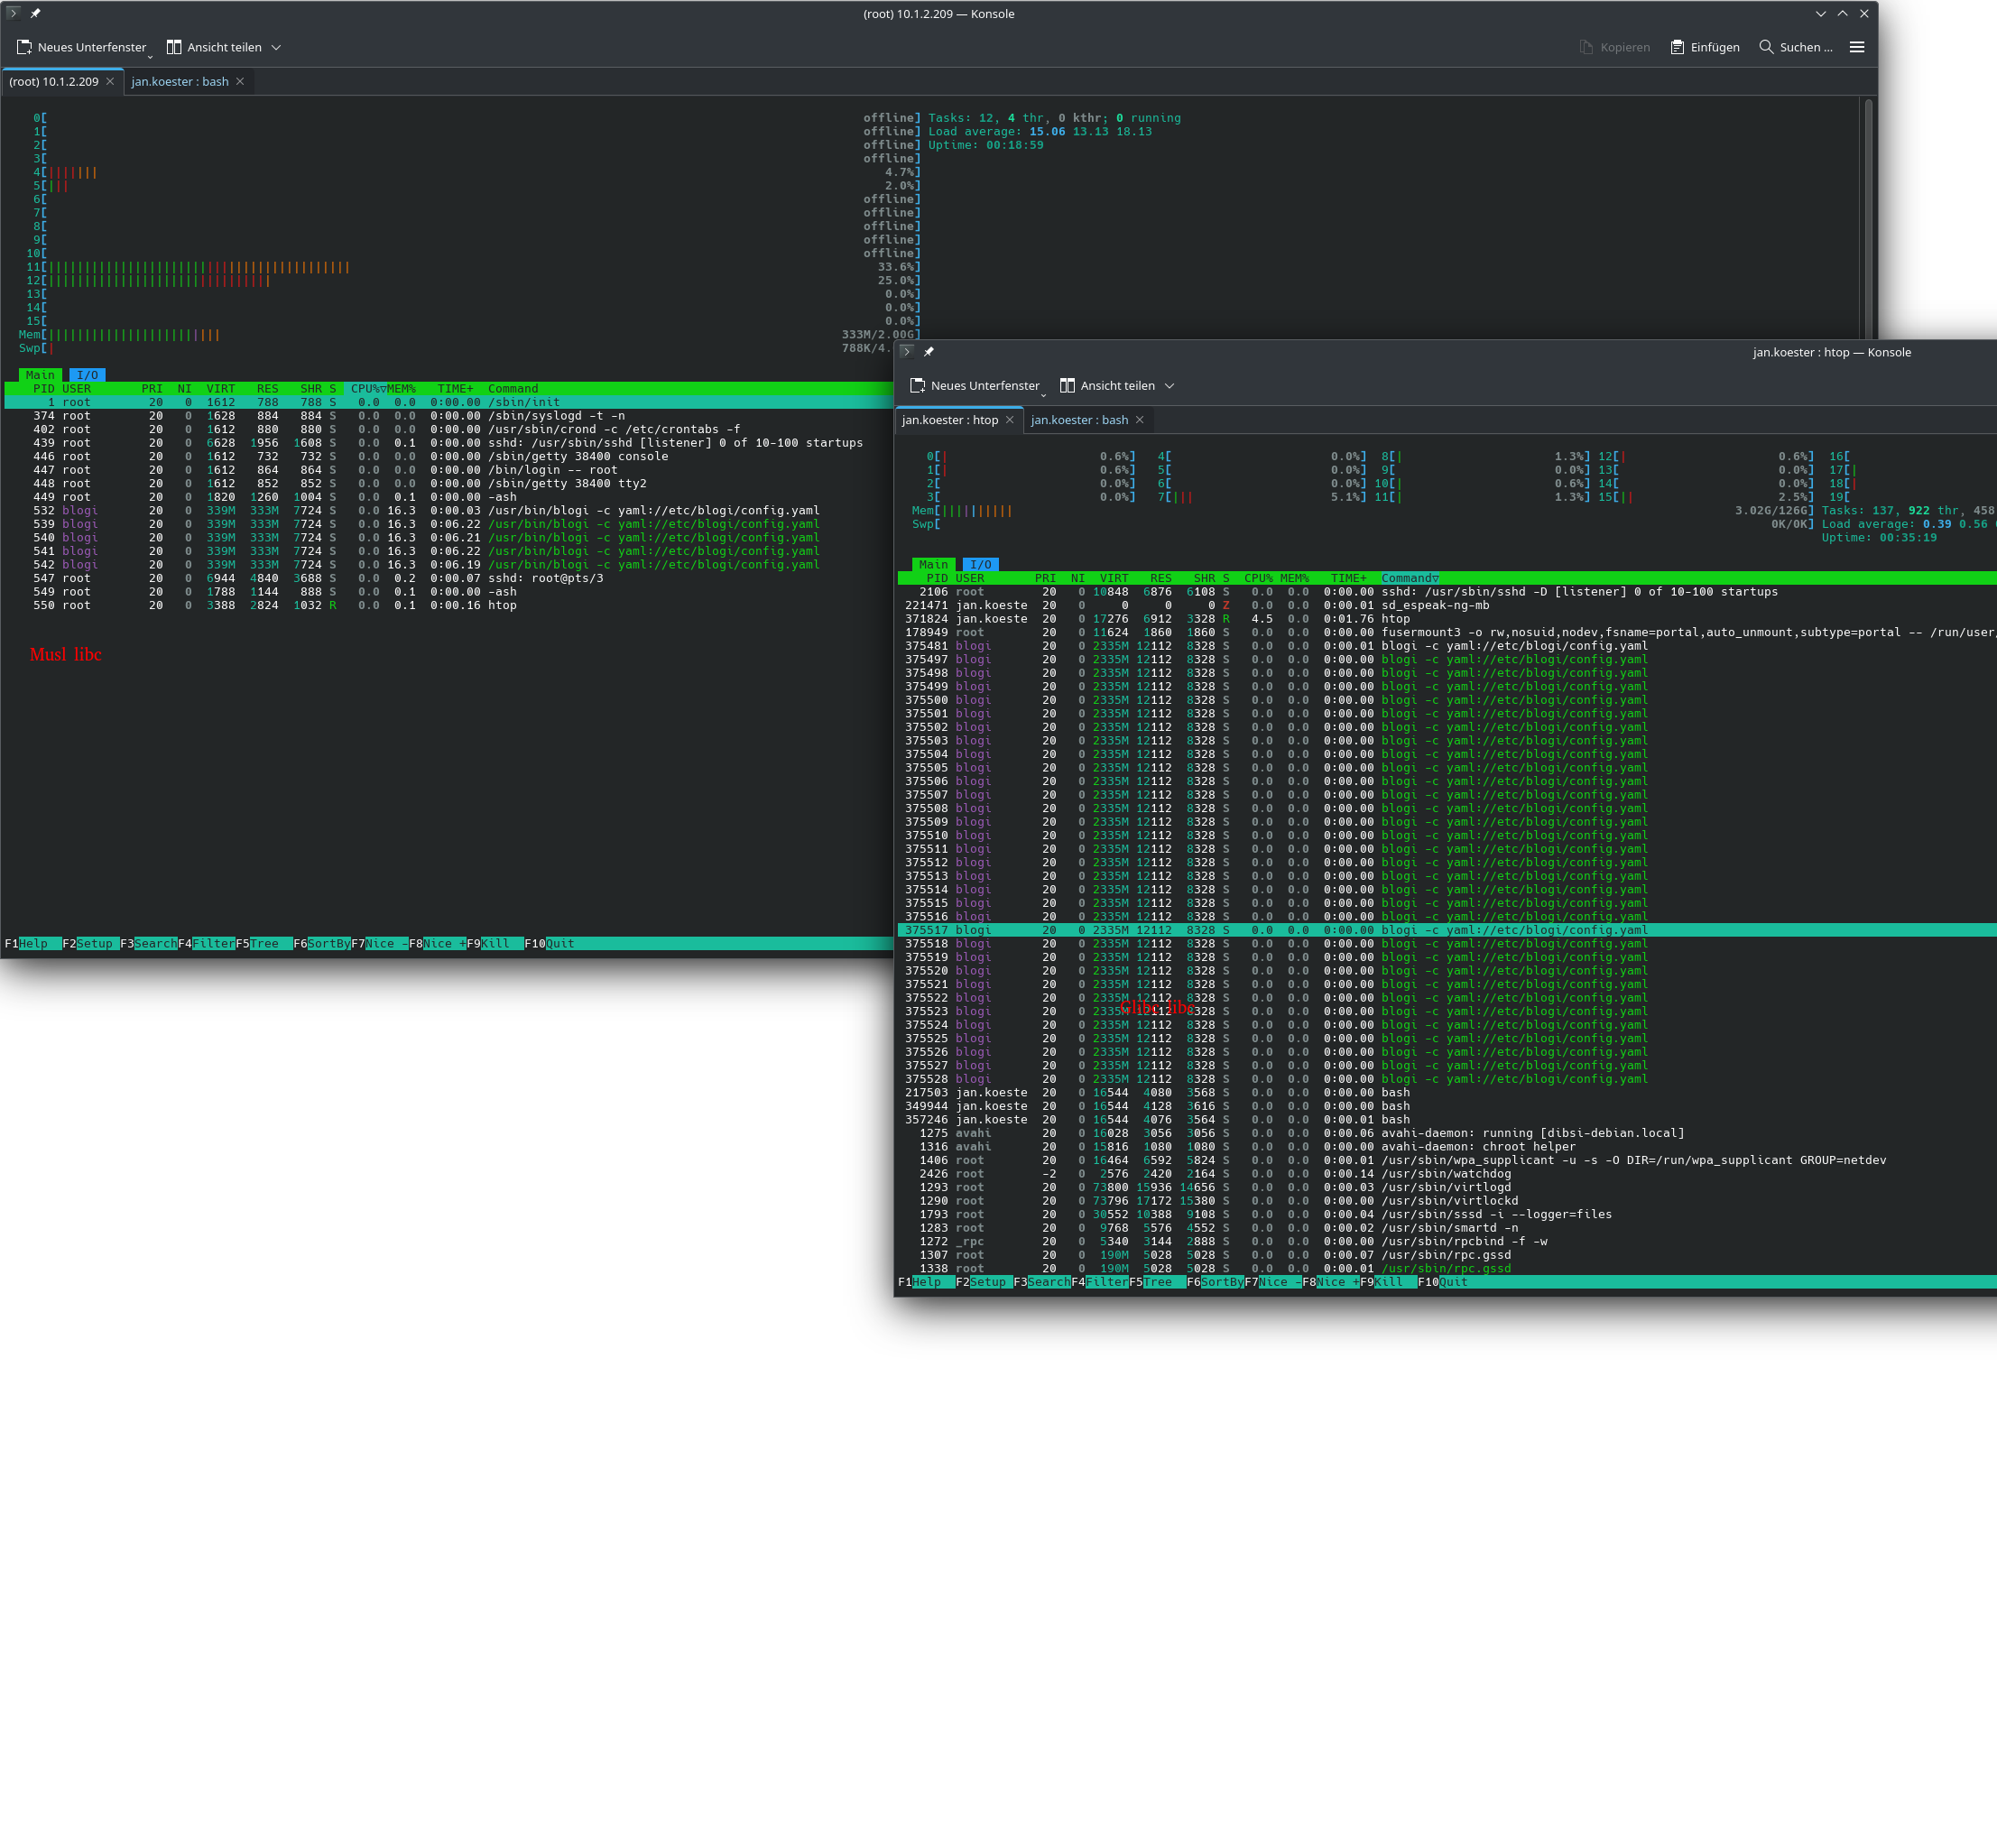The height and width of the screenshot is (1848, 1997).
Task: Click the vertical scrollbar of back terminal
Action: click(1868, 220)
